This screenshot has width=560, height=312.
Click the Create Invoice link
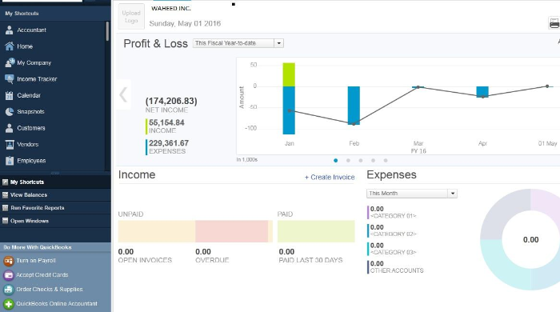click(330, 177)
